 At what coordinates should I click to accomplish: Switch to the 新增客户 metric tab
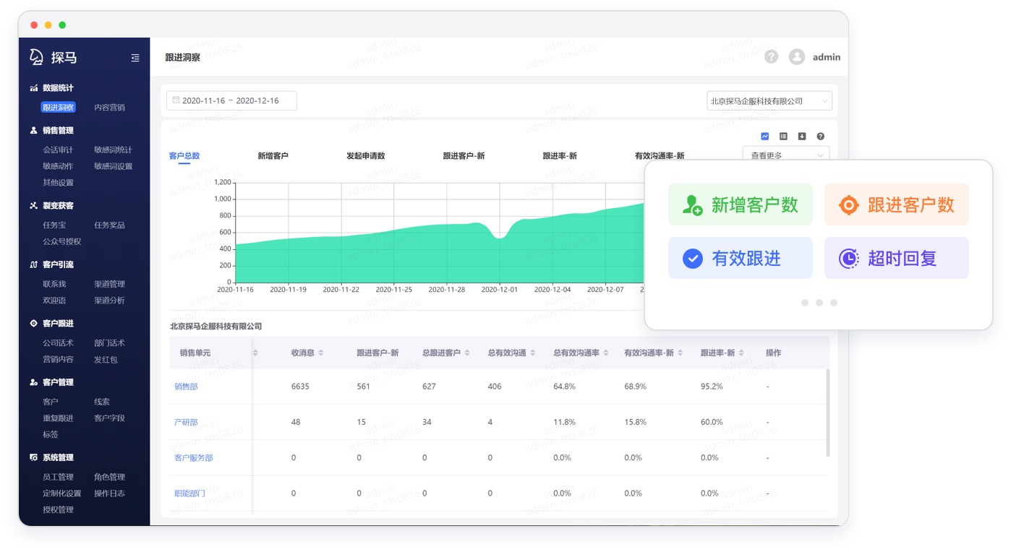pyautogui.click(x=273, y=155)
